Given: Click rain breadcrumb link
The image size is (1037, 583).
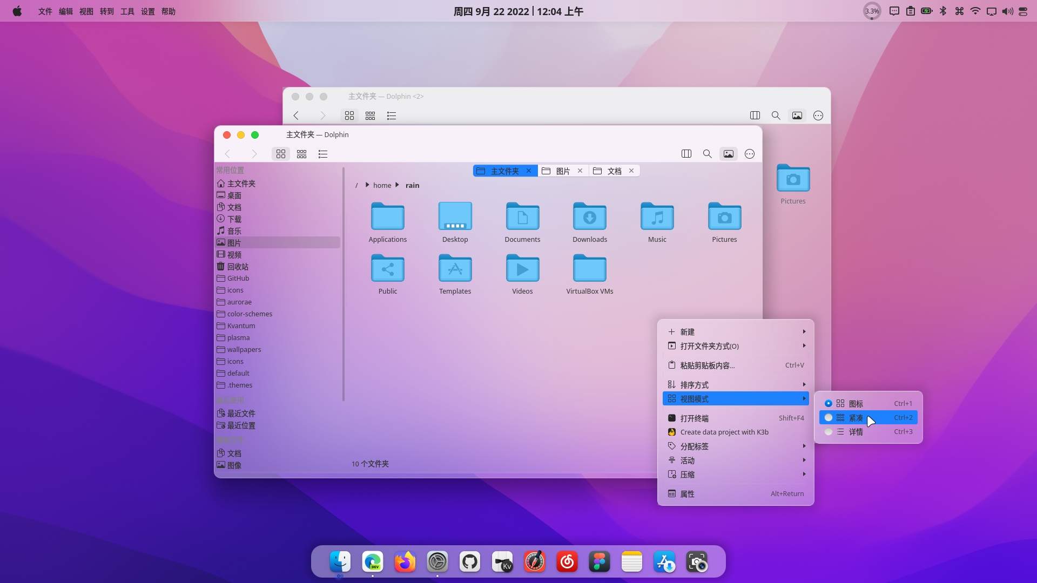Looking at the screenshot, I should [x=412, y=185].
